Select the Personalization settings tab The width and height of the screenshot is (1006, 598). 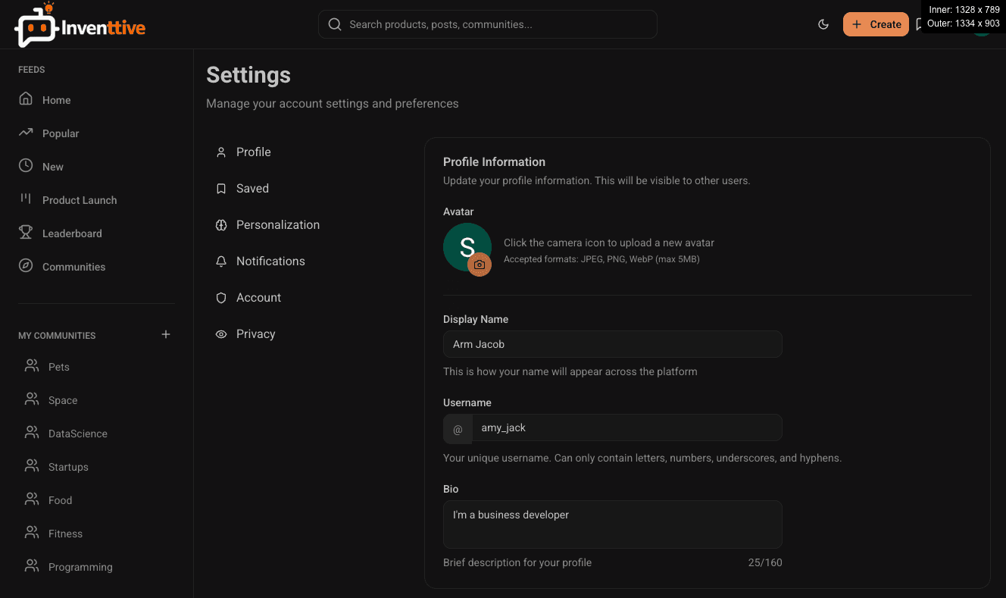277,225
